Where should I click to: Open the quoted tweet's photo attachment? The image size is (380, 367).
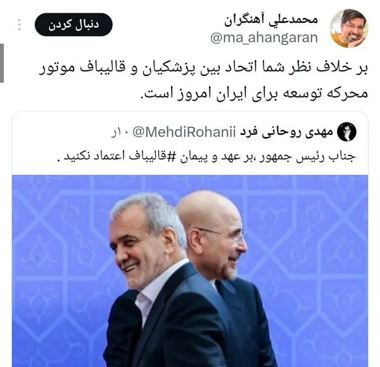(190, 271)
